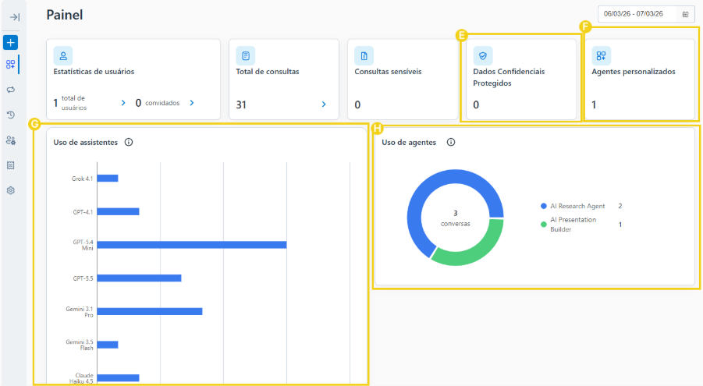This screenshot has width=703, height=386.
Task: Click the AI Research Agent legend label
Action: 577,206
